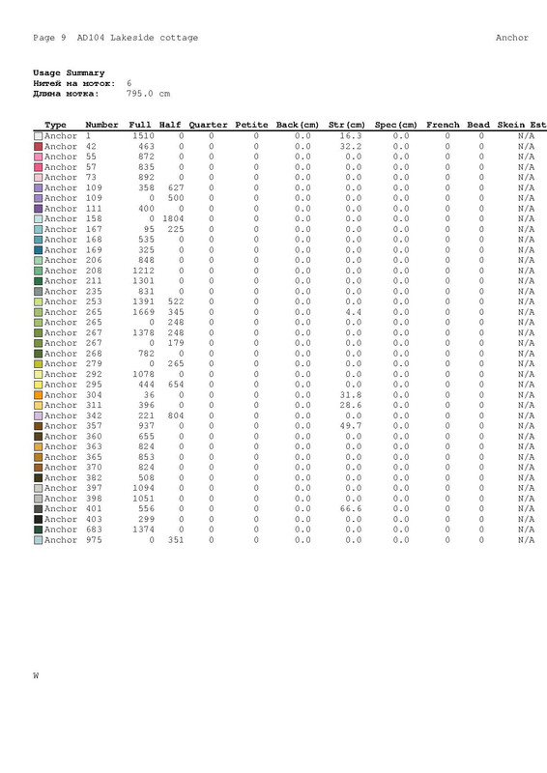Screen dimensions: 547x773
Task: Select the pale pink swatch for Anchor 73
Action: coord(38,178)
